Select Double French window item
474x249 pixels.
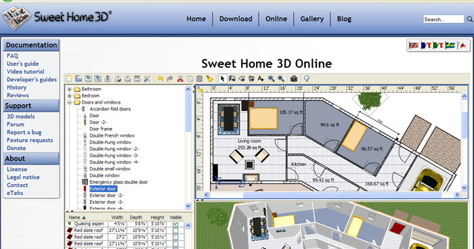[x=112, y=136]
